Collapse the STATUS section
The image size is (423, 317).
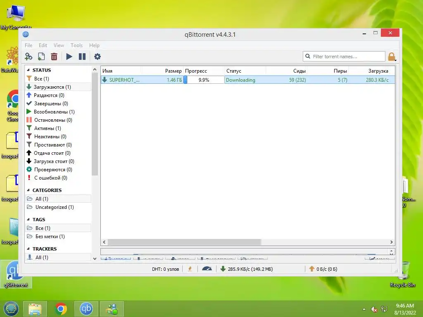pyautogui.click(x=29, y=70)
